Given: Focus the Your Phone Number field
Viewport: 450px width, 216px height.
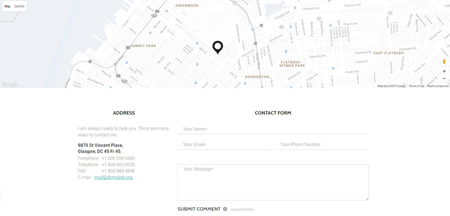Looking at the screenshot, I should (x=322, y=144).
